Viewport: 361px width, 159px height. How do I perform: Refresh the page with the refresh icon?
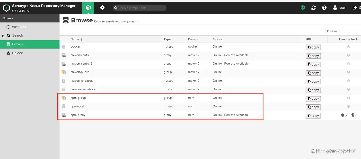(314, 8)
